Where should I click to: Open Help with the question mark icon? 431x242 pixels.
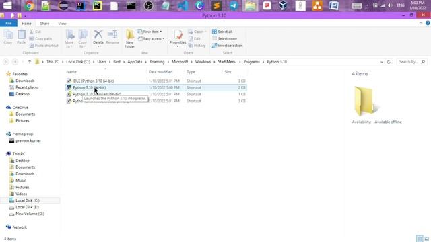point(428,23)
